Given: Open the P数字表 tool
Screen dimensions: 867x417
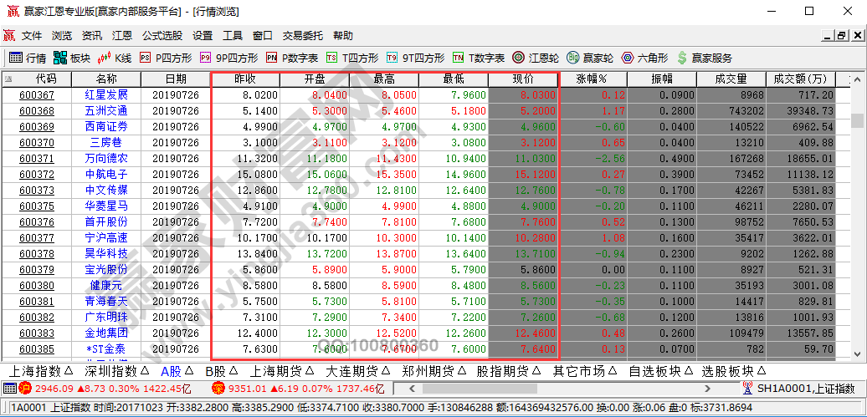Looking at the screenshot, I should (x=292, y=58).
